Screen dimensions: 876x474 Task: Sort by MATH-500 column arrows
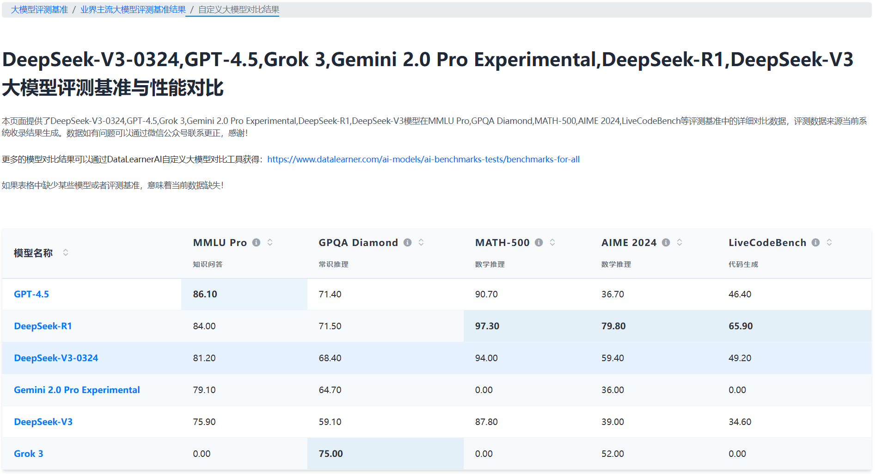pos(552,242)
